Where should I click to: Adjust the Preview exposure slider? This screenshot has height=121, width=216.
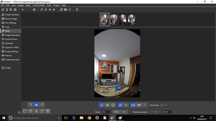[156, 112]
